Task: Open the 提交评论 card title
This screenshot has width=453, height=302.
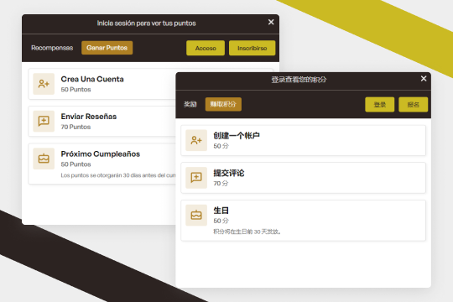Action: 229,173
